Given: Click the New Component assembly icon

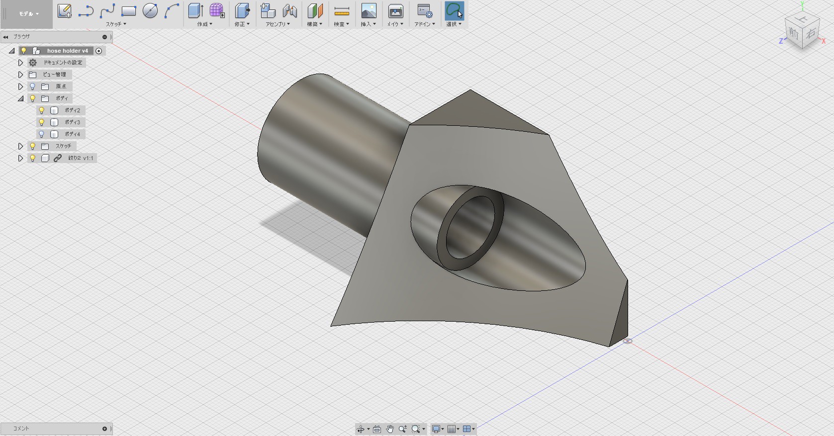Looking at the screenshot, I should coord(268,10).
